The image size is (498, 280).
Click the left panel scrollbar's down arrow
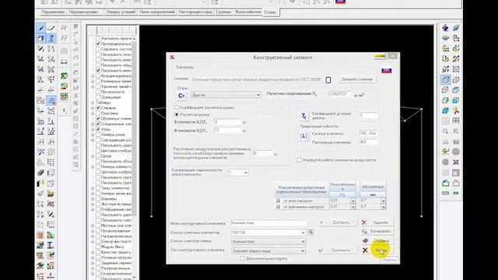pyautogui.click(x=134, y=277)
